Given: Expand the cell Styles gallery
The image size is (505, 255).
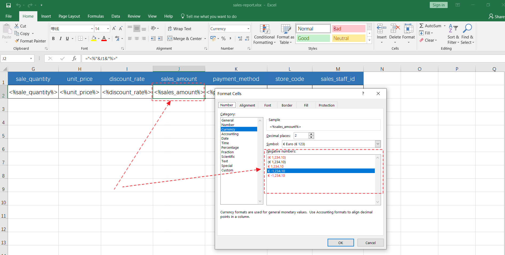Looking at the screenshot, I should pos(369,40).
